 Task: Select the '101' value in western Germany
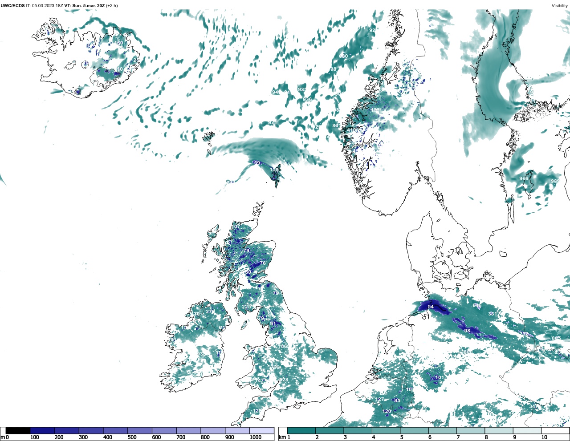440,377
